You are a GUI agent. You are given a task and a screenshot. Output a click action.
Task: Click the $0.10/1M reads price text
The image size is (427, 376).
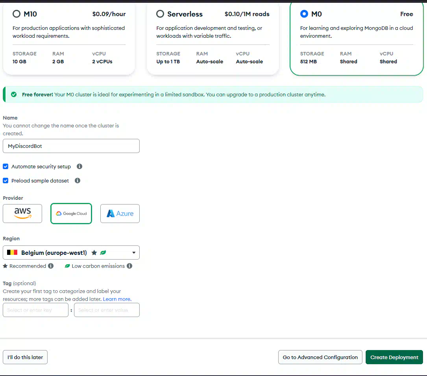(x=247, y=14)
